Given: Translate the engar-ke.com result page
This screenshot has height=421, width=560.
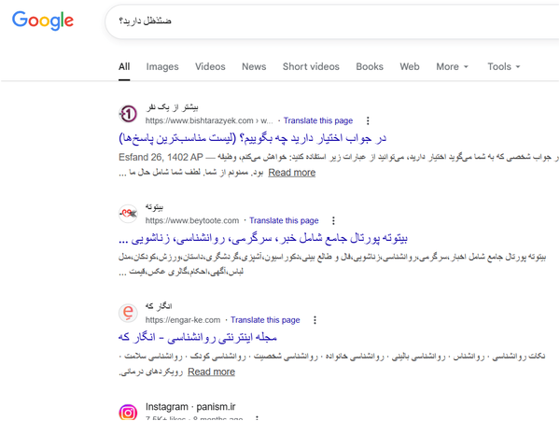Looking at the screenshot, I should pyautogui.click(x=265, y=320).
